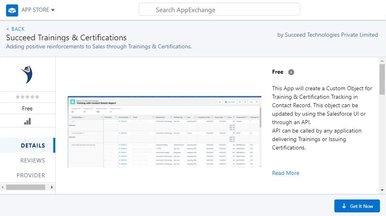Go back using the BACK link
This screenshot has width=386, height=216.
pyautogui.click(x=15, y=29)
